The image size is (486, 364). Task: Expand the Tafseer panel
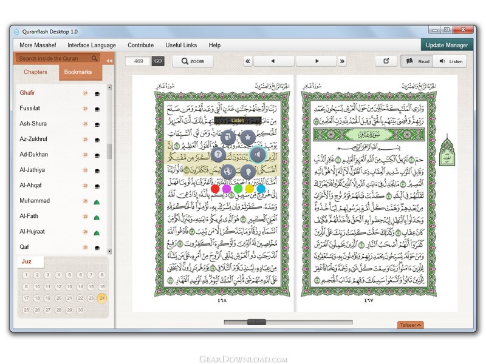pyautogui.click(x=411, y=325)
